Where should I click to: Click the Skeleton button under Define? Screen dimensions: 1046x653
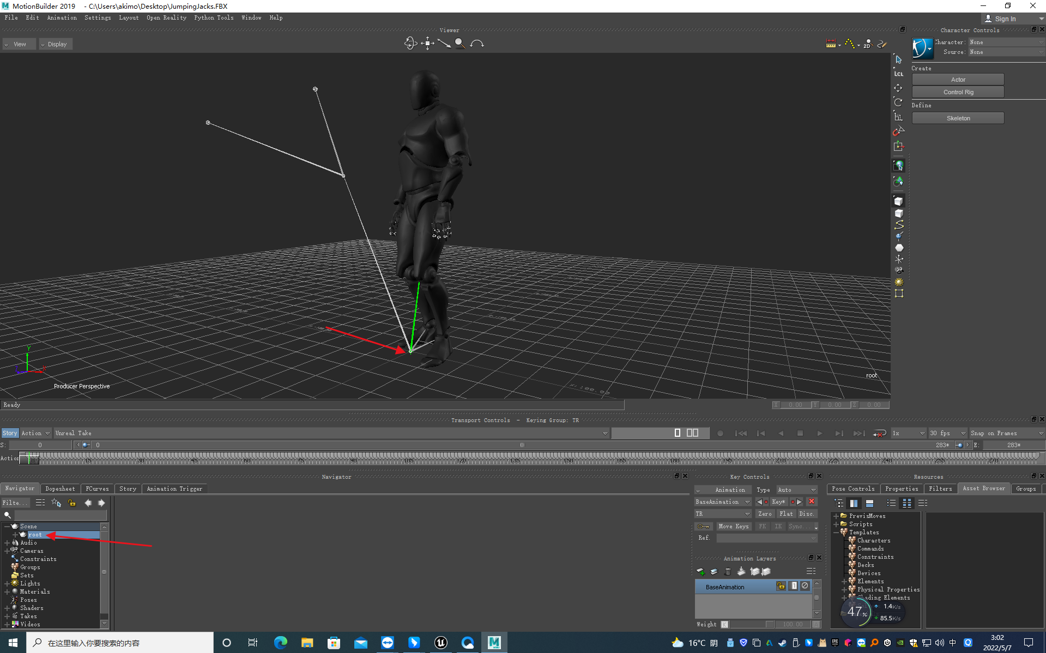[958, 118]
